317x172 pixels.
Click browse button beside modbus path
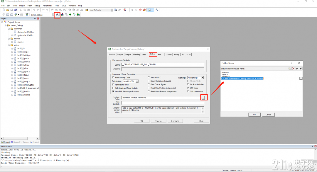pyautogui.click(x=301, y=79)
